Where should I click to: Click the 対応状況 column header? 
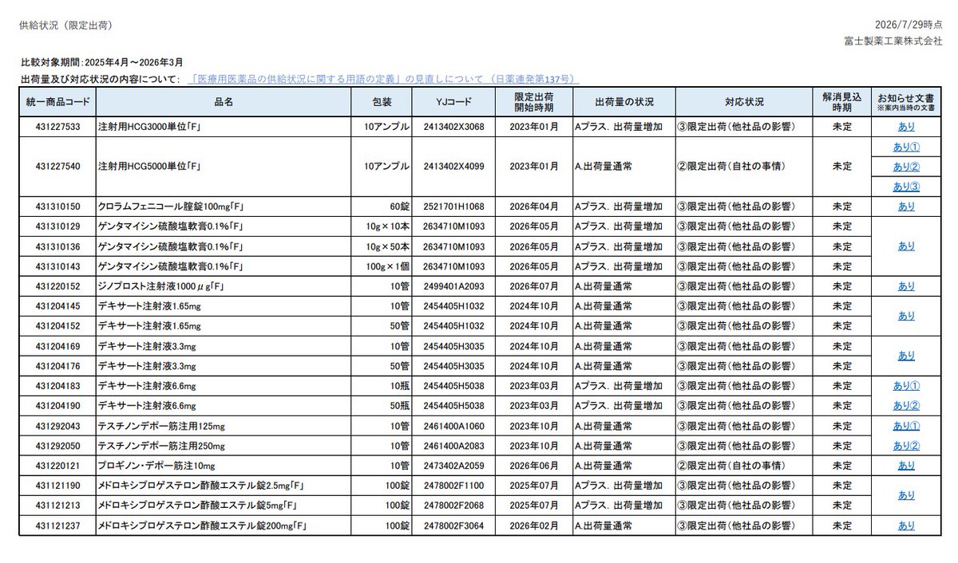point(744,102)
